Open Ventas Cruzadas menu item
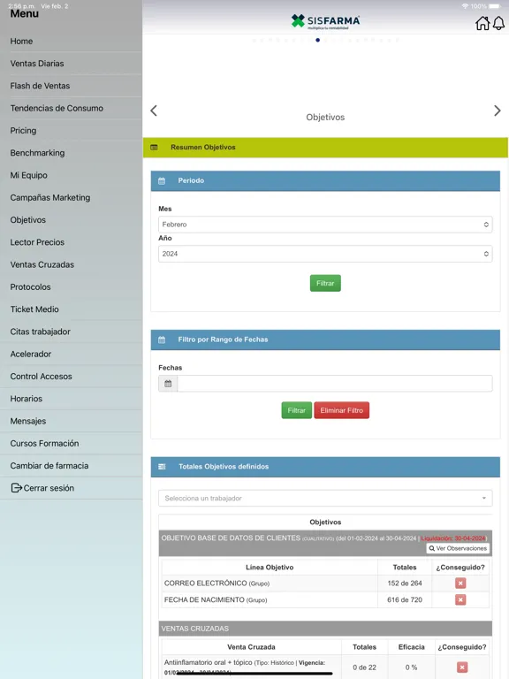The width and height of the screenshot is (509, 679). [x=71, y=264]
